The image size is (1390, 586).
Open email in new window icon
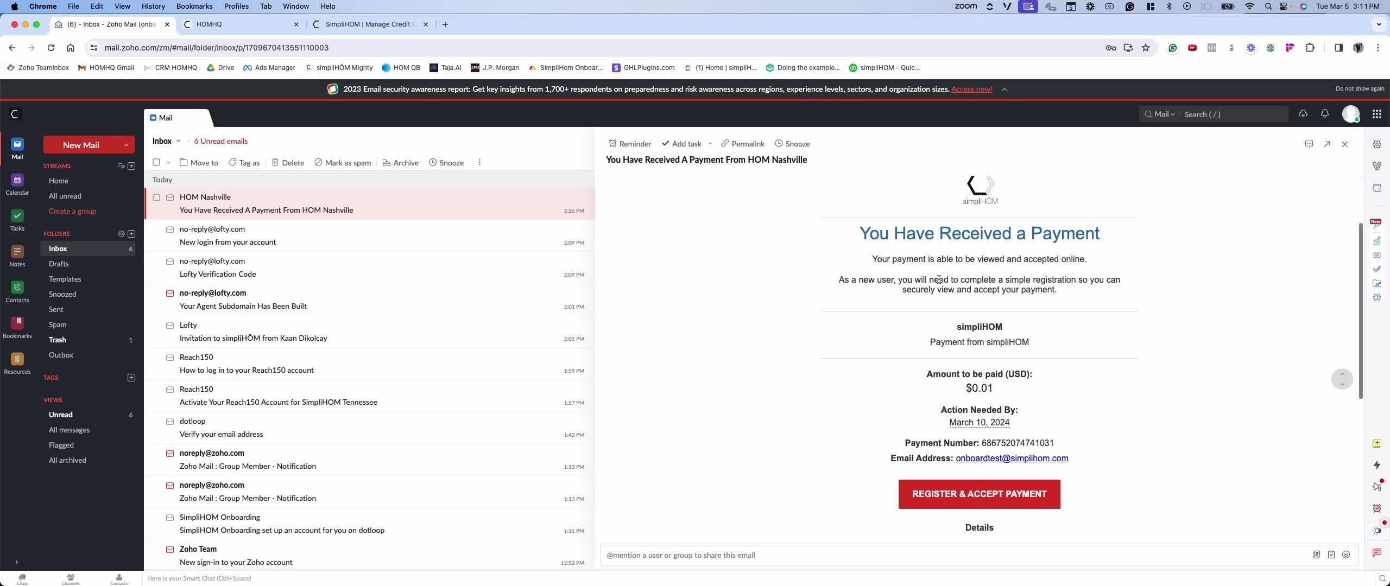click(1327, 144)
